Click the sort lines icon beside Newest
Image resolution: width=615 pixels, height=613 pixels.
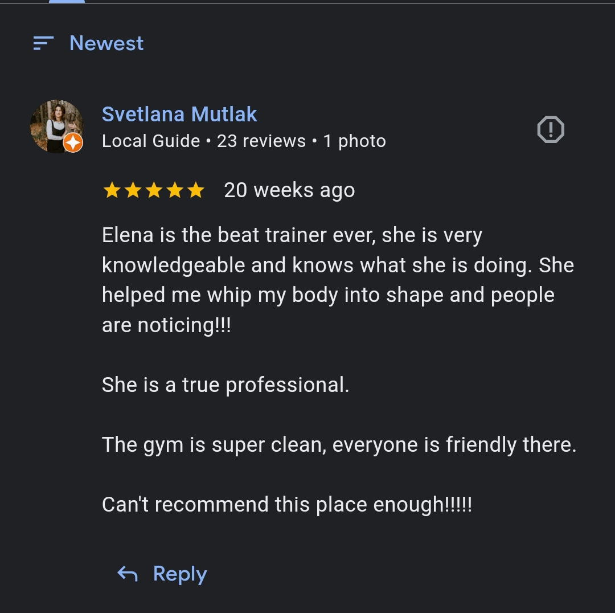pyautogui.click(x=43, y=43)
